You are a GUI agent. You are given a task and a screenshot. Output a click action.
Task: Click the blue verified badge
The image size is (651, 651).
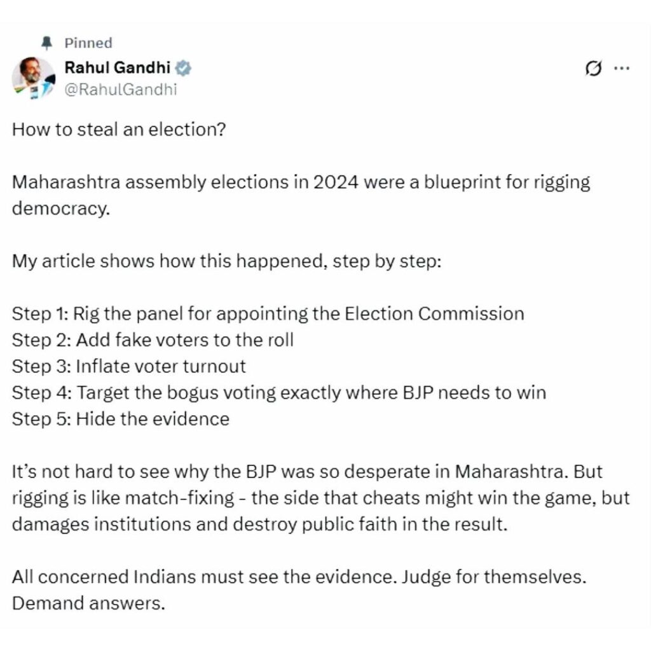[x=184, y=68]
